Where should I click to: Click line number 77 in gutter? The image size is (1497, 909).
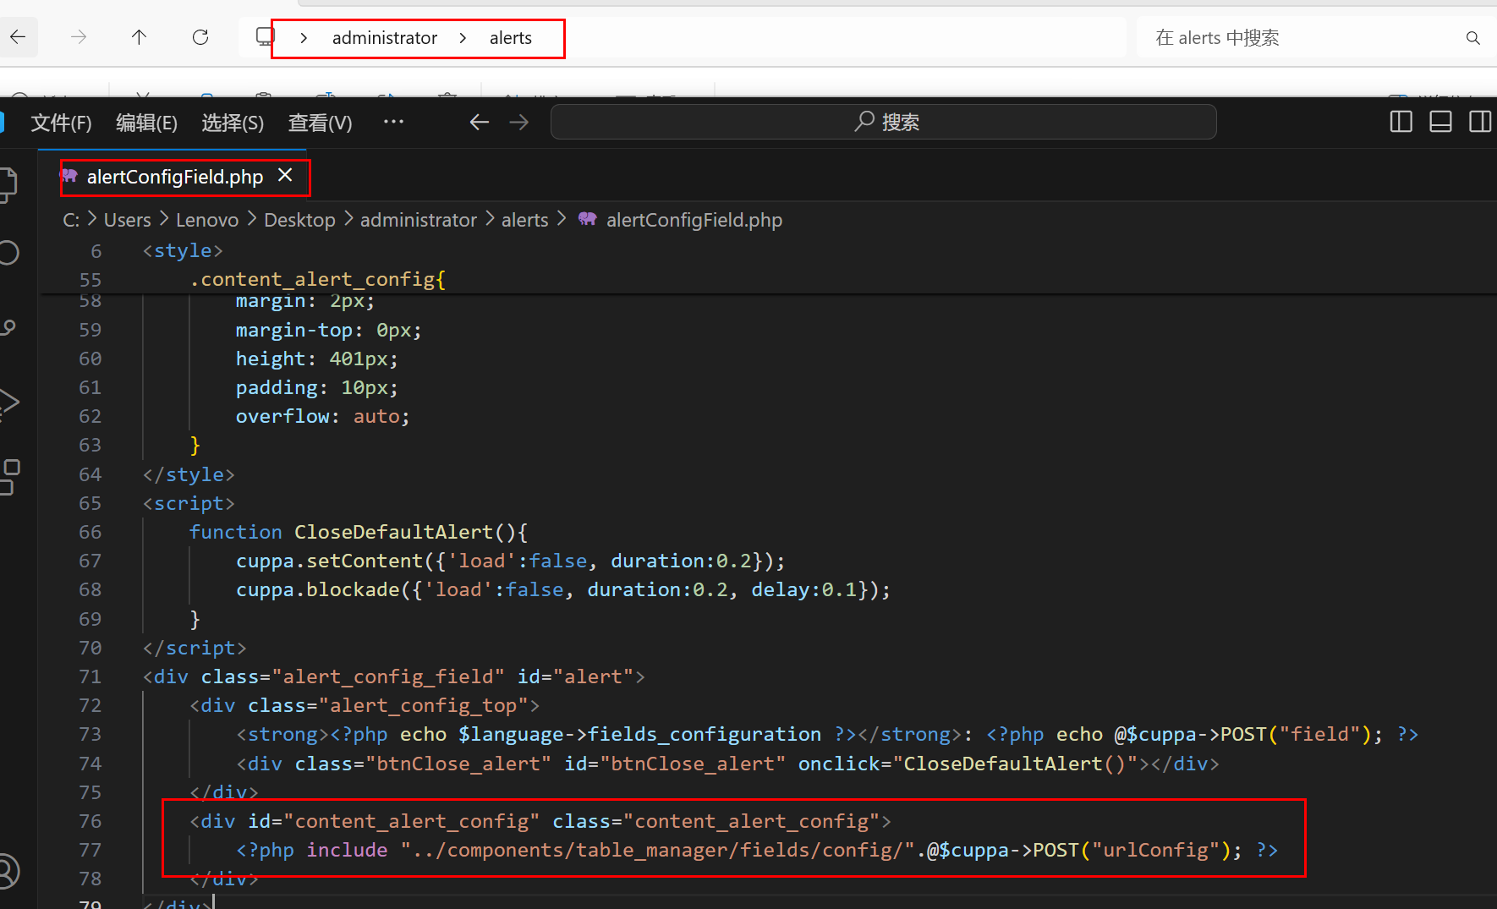[x=90, y=850]
